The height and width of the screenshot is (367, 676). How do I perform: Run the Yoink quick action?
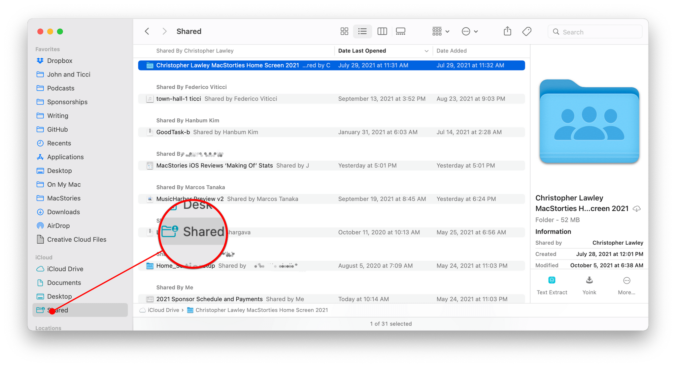589,286
